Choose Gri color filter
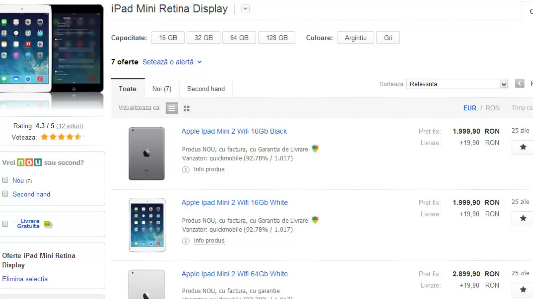 (x=388, y=38)
